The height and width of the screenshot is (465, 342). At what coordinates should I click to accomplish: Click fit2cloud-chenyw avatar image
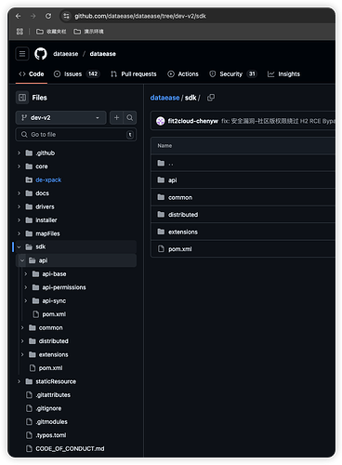click(x=161, y=121)
